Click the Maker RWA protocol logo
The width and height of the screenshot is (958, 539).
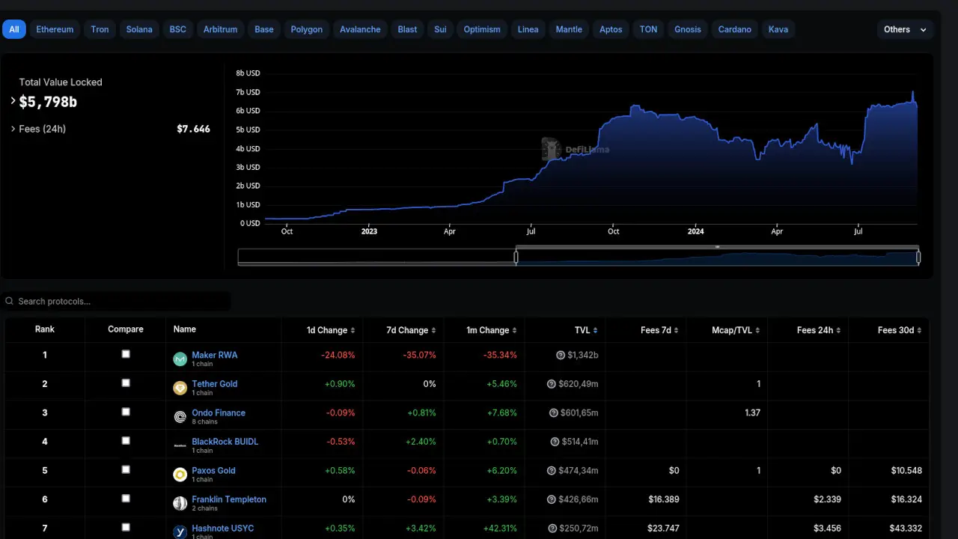[x=180, y=359]
